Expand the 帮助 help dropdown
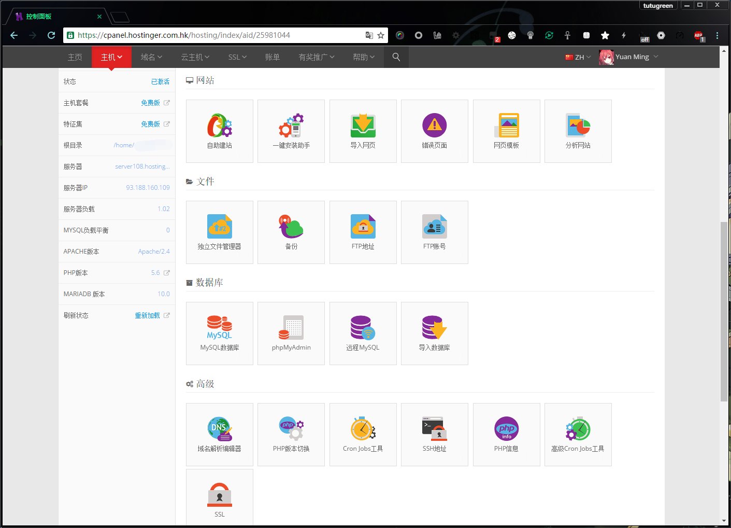The image size is (731, 528). (x=364, y=57)
